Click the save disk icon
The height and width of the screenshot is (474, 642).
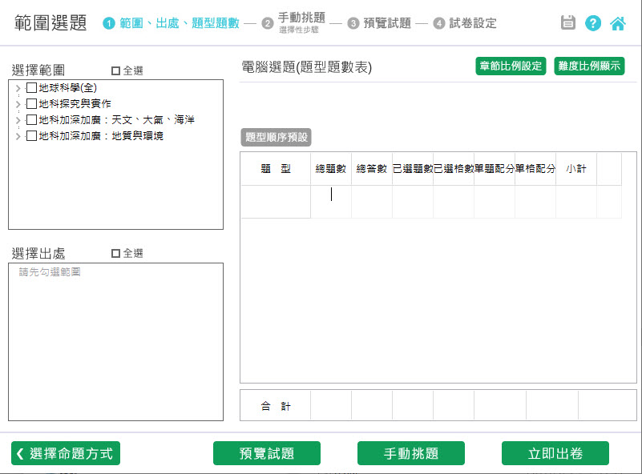point(568,23)
